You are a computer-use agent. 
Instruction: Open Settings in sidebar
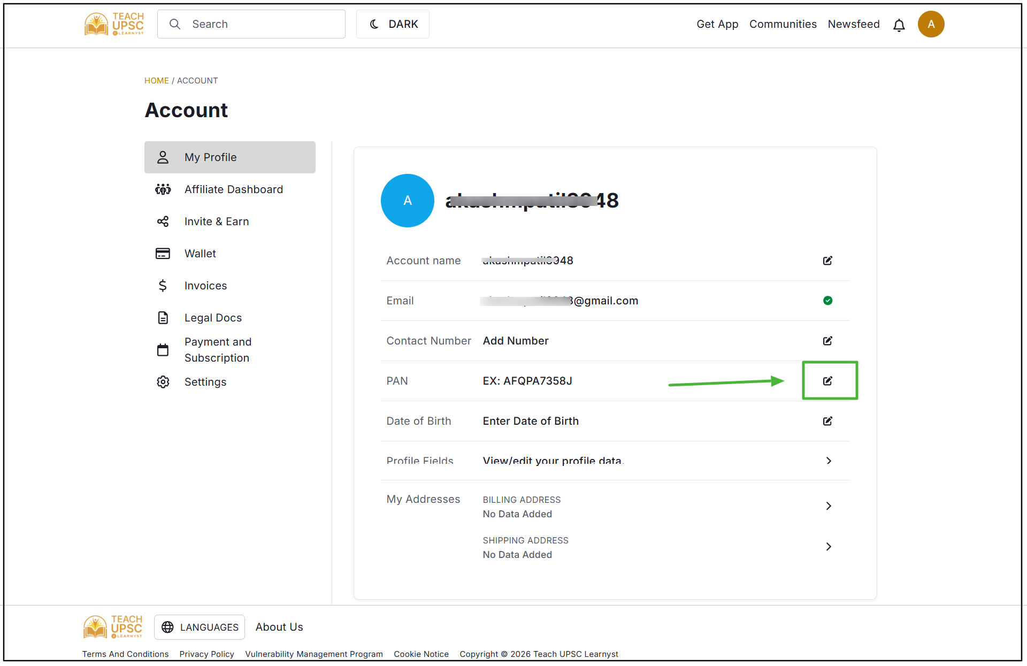tap(230, 382)
